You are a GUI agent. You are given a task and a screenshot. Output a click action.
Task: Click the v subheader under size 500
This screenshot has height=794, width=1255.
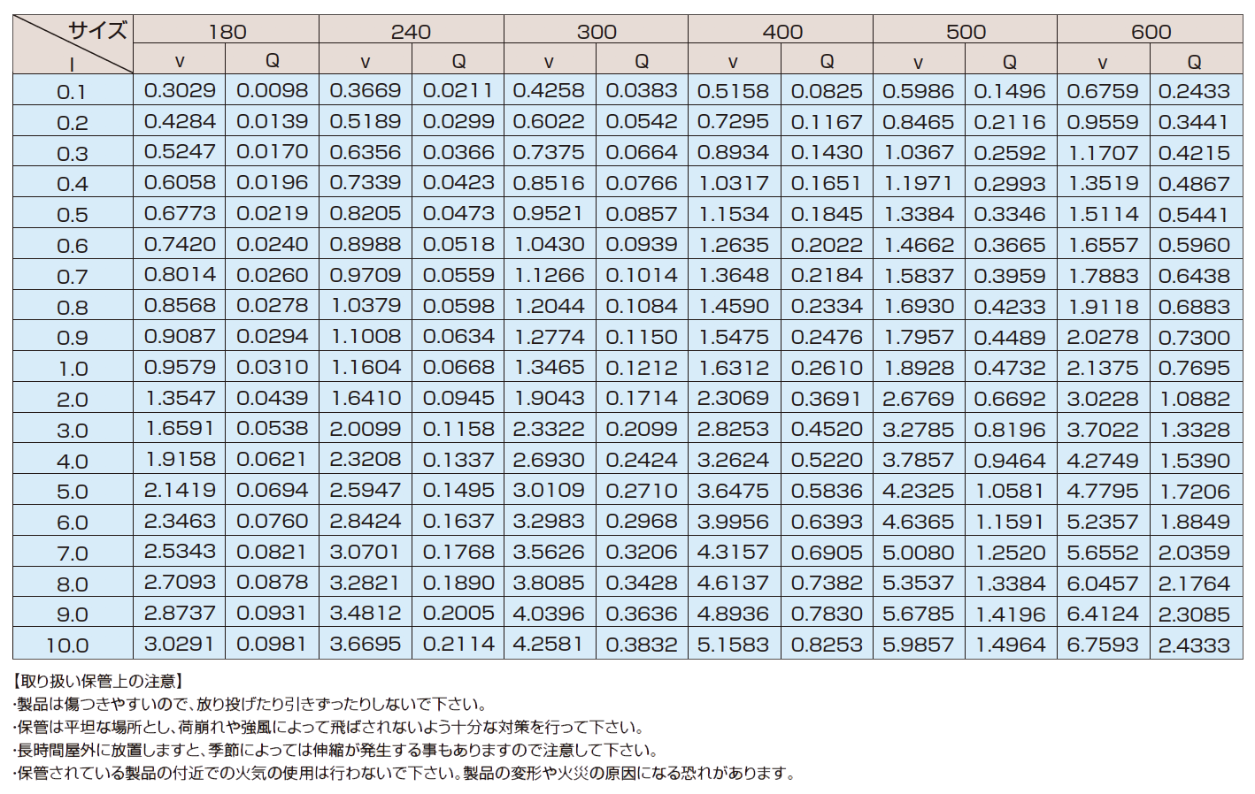pyautogui.click(x=918, y=62)
